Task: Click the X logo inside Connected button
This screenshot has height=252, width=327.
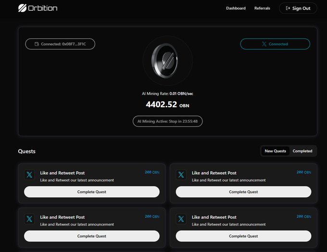Action: pos(264,44)
